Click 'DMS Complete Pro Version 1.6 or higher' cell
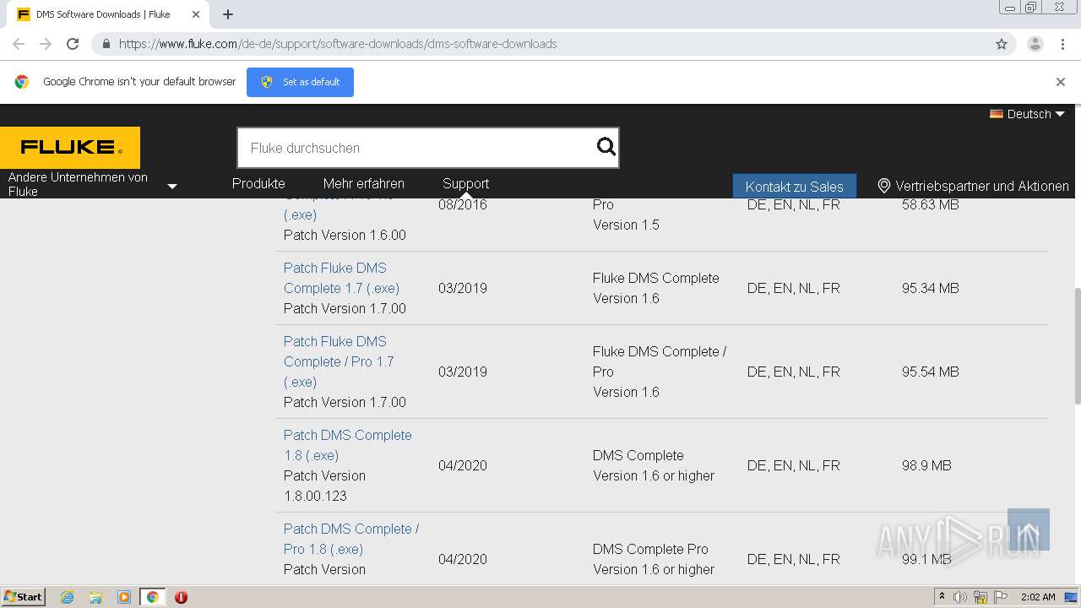This screenshot has width=1081, height=608. click(x=653, y=559)
